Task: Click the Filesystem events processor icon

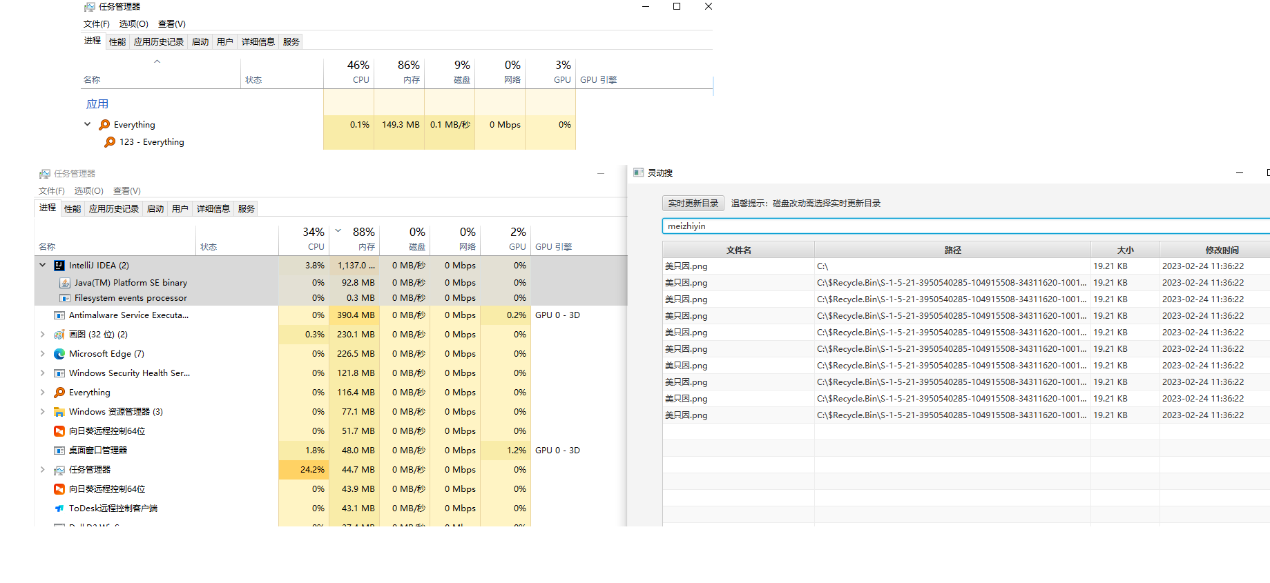Action: pyautogui.click(x=65, y=298)
